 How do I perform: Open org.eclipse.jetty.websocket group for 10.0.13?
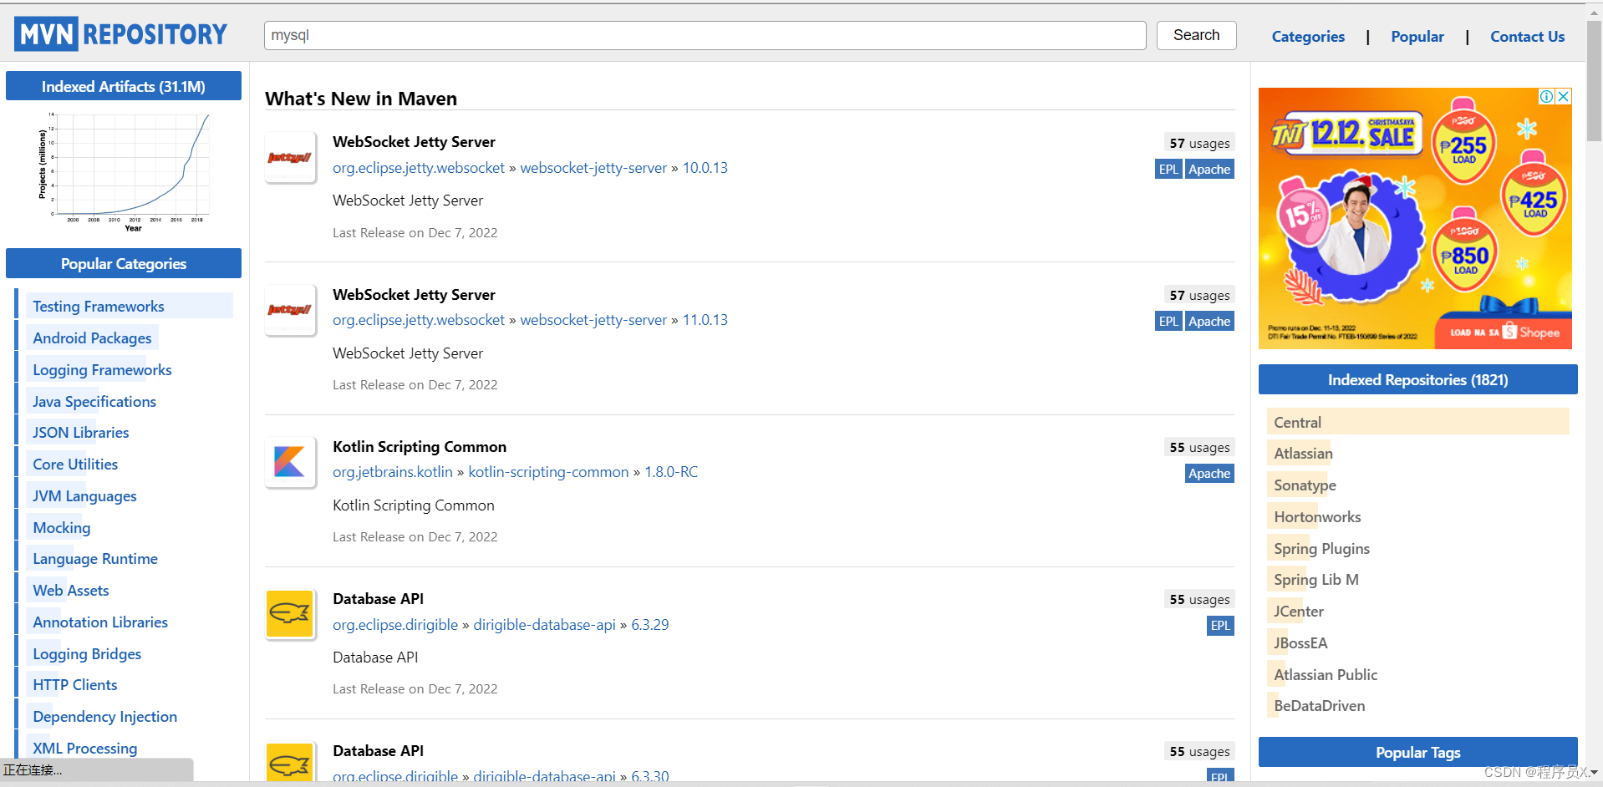419,168
